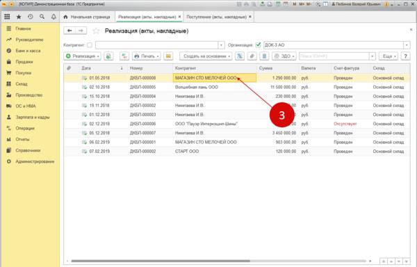Click the Дт/Кт postings icon
Viewport: 417px width, 267px height.
[x=124, y=56]
